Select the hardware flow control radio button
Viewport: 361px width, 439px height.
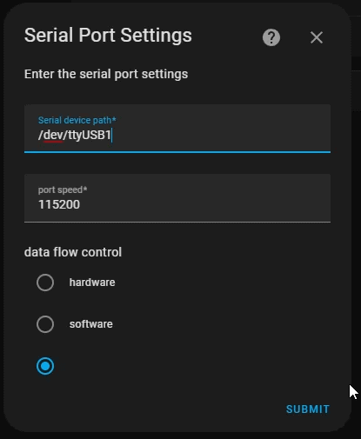tap(45, 283)
